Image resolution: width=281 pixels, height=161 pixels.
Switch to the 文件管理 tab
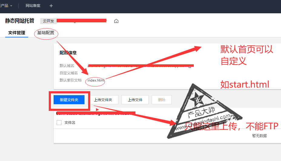point(17,33)
